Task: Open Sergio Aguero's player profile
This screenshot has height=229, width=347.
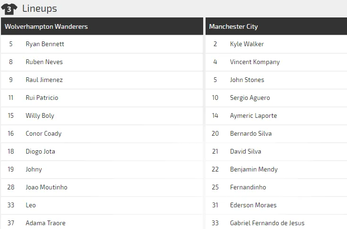Action: click(250, 98)
